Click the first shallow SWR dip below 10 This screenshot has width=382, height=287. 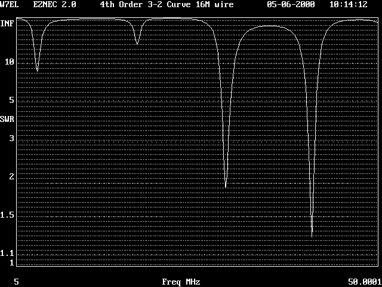pos(37,71)
